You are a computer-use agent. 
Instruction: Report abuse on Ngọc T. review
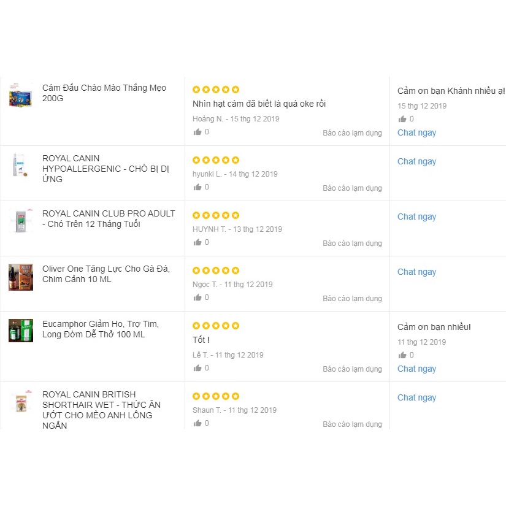(352, 299)
